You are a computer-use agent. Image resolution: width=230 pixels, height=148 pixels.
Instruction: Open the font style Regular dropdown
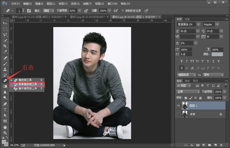click(x=211, y=24)
